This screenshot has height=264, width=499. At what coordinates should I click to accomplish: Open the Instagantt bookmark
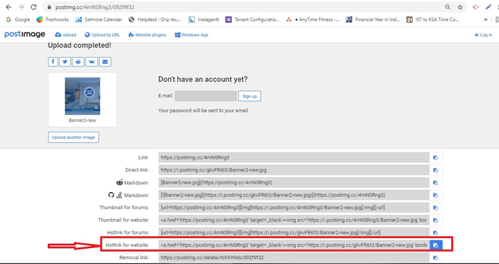click(x=203, y=19)
